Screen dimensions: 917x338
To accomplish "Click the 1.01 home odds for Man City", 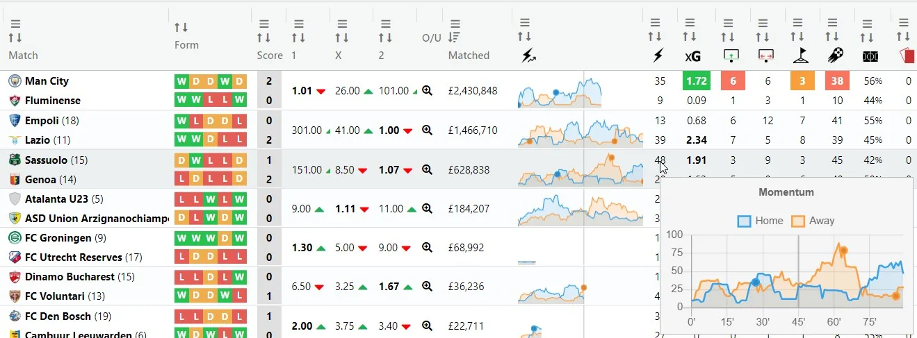I will pyautogui.click(x=302, y=90).
